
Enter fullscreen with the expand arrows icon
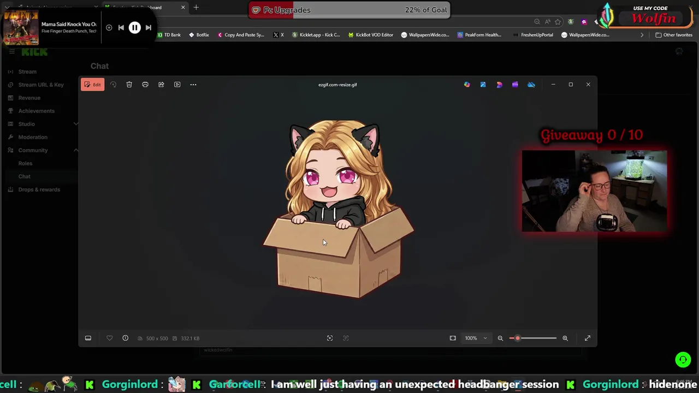coord(588,338)
